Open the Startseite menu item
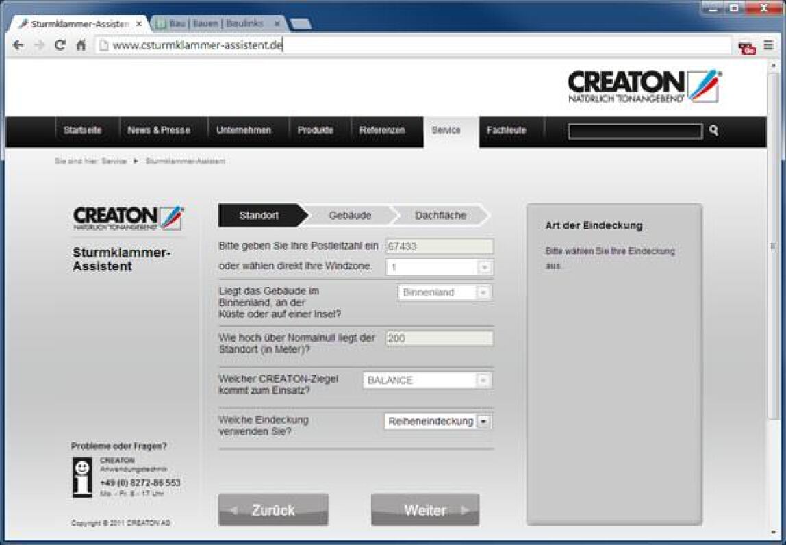 tap(83, 130)
